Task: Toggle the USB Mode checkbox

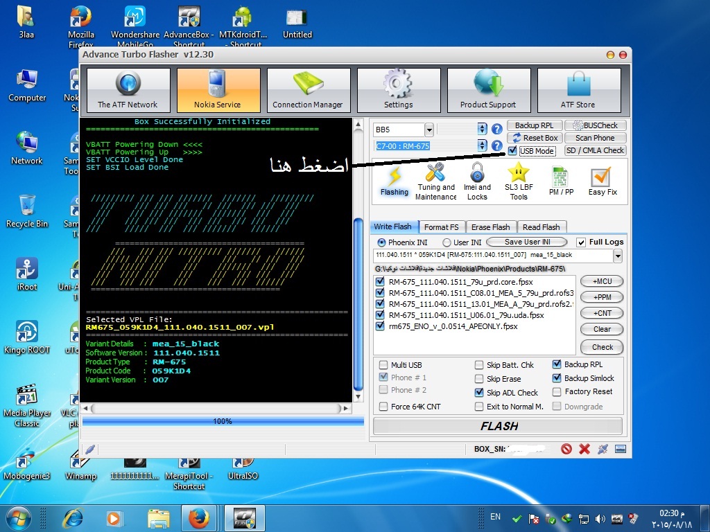Action: [512, 150]
